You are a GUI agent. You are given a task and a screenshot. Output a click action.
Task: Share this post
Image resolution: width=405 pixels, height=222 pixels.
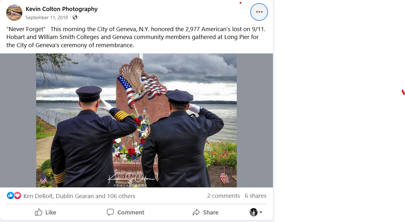205,212
